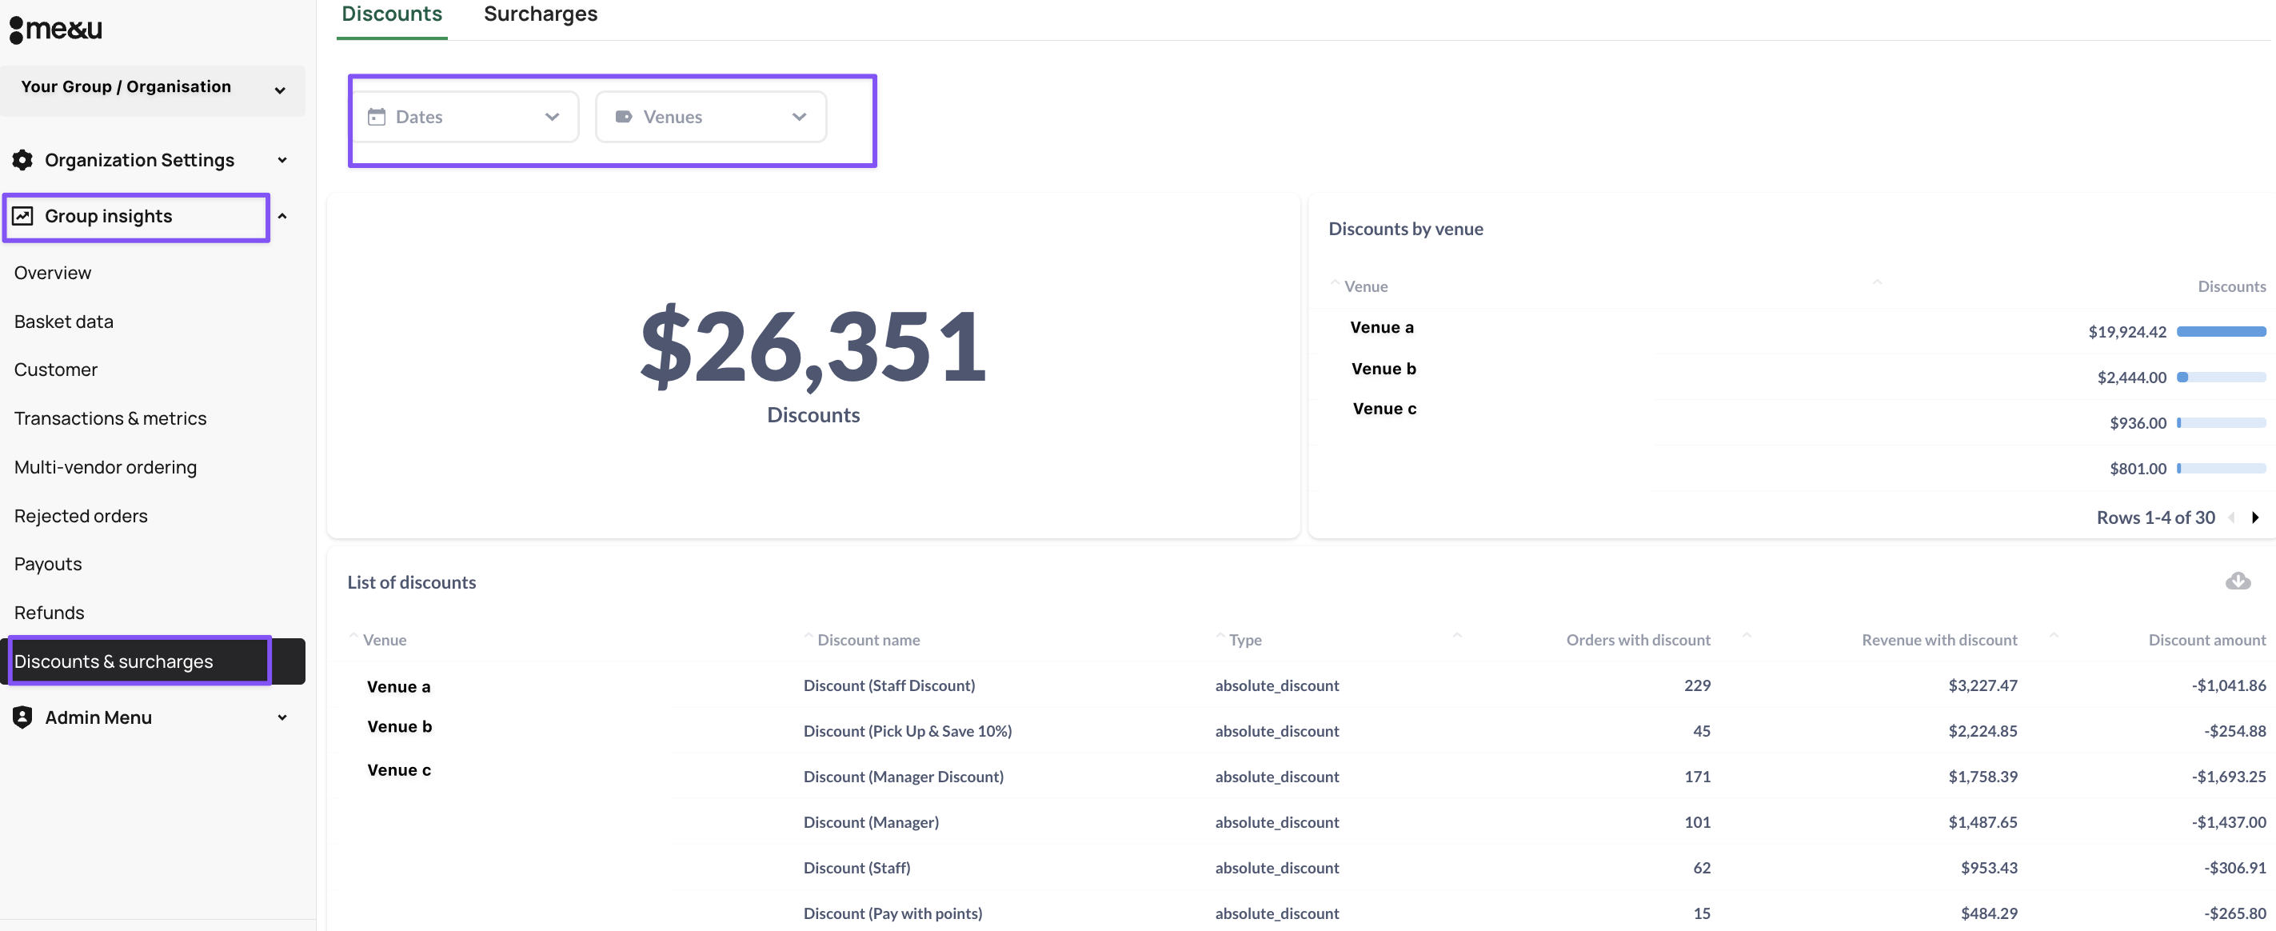Screen dimensions: 2276x931
Task: Open the Transactions & metrics page
Action: (x=110, y=418)
